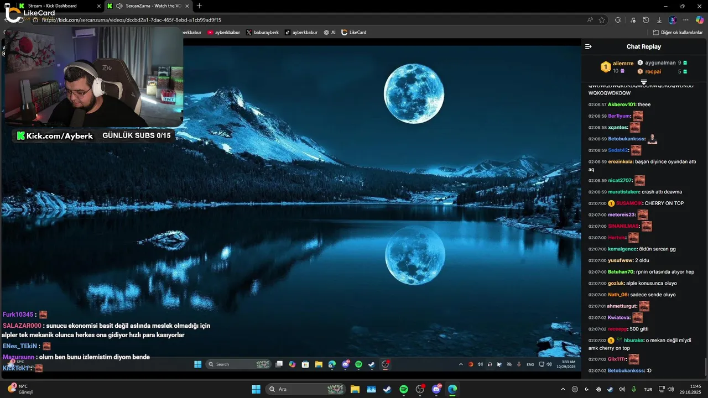This screenshot has width=708, height=398.
Task: Click the message 'CHERRY ON TOP'
Action: (x=664, y=203)
